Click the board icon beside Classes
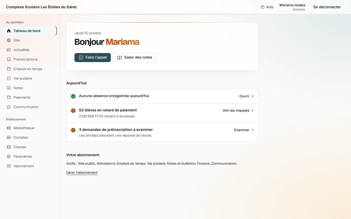The height and width of the screenshot is (219, 351). point(9,147)
